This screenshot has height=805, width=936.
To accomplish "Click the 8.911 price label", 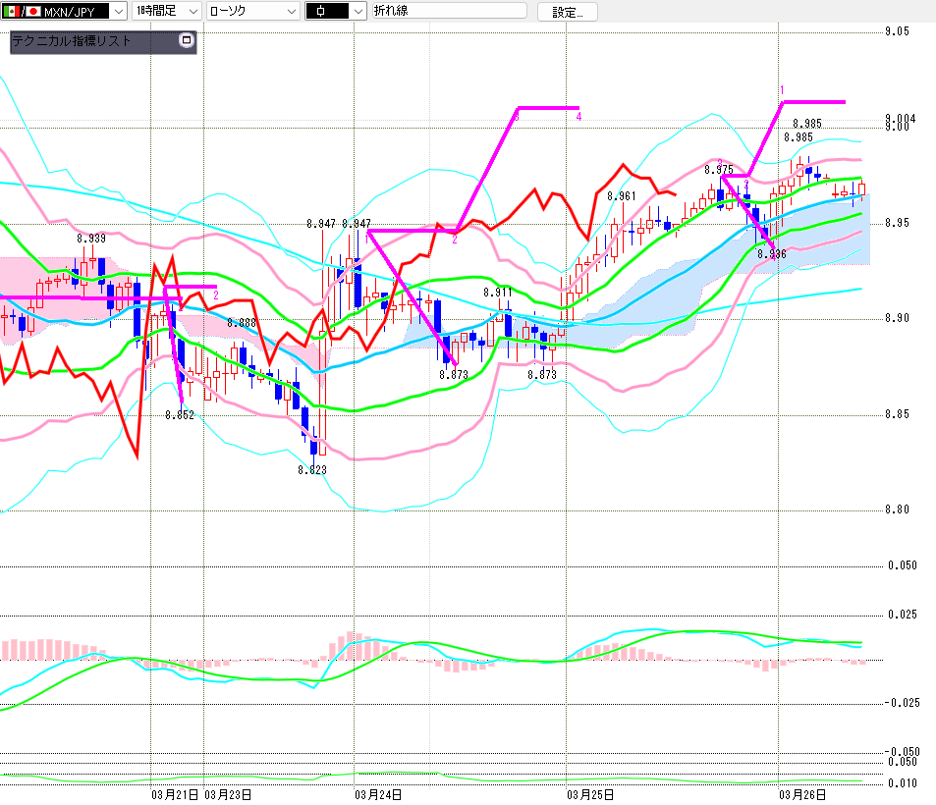I will pos(498,293).
